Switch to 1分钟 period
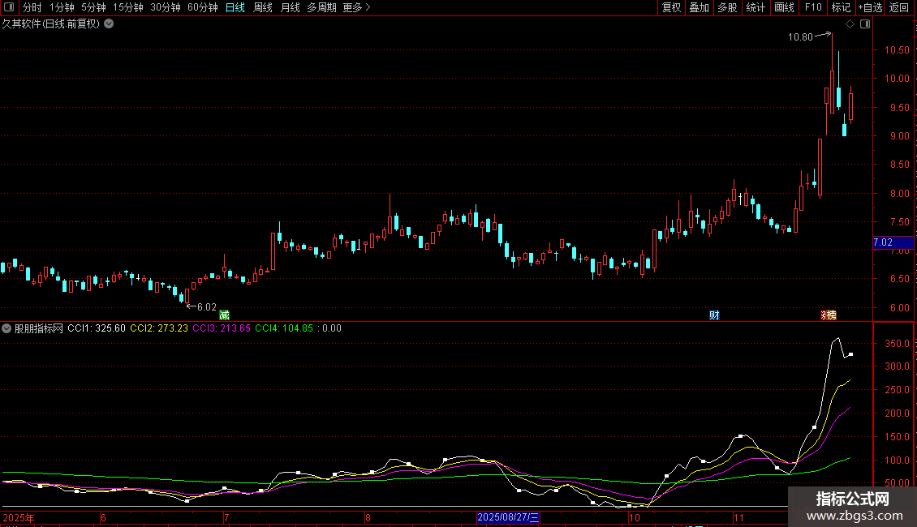Image resolution: width=917 pixels, height=527 pixels. (62, 7)
